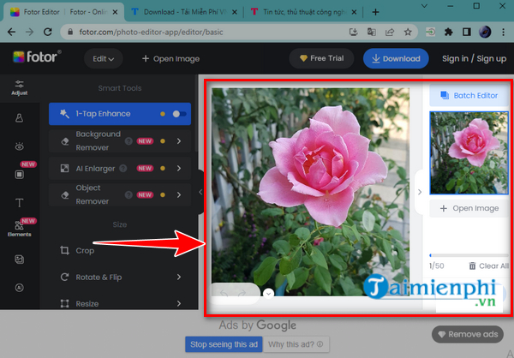
Task: Open the background image tool in sidebar
Action: (x=20, y=260)
